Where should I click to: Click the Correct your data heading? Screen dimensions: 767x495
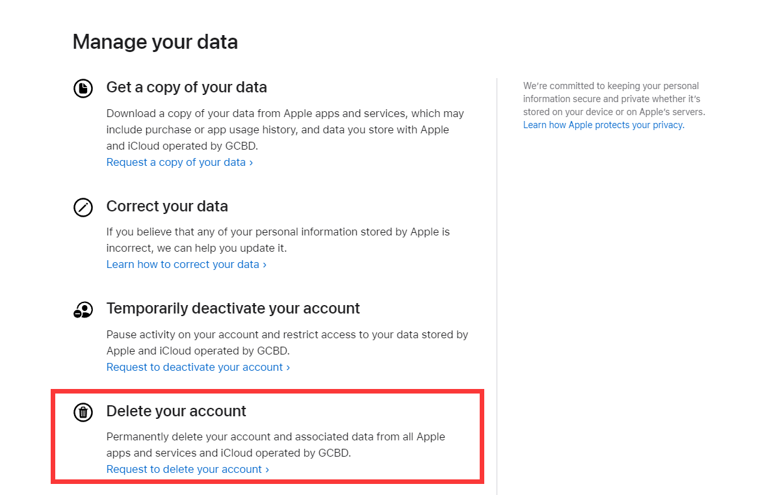coord(167,207)
